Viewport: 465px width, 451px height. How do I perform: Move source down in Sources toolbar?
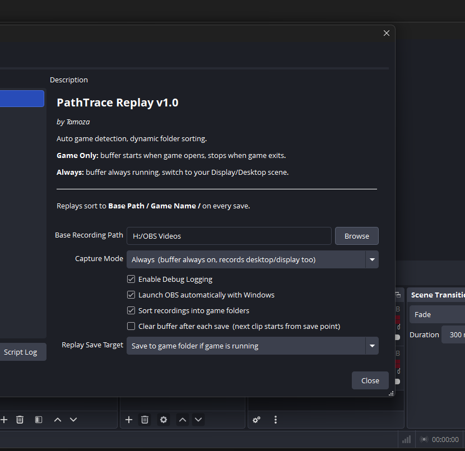pyautogui.click(x=198, y=420)
